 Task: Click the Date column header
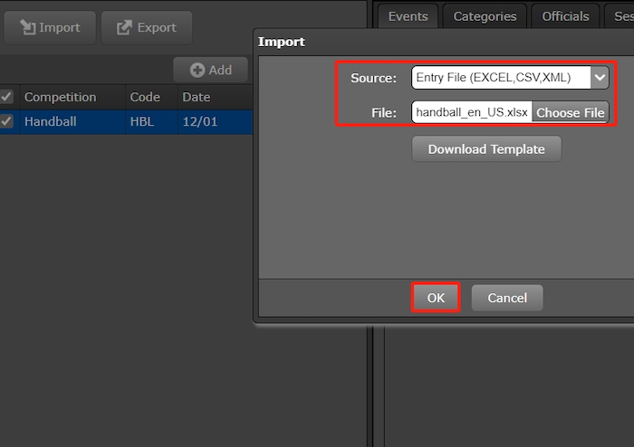click(196, 97)
